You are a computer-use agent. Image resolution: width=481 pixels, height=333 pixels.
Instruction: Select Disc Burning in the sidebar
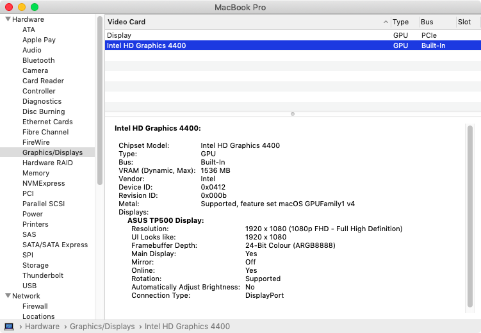[x=44, y=111]
